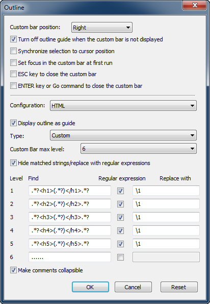210x304 pixels.
Task: Click the level 2 Replace with field
Action: [x=166, y=204]
